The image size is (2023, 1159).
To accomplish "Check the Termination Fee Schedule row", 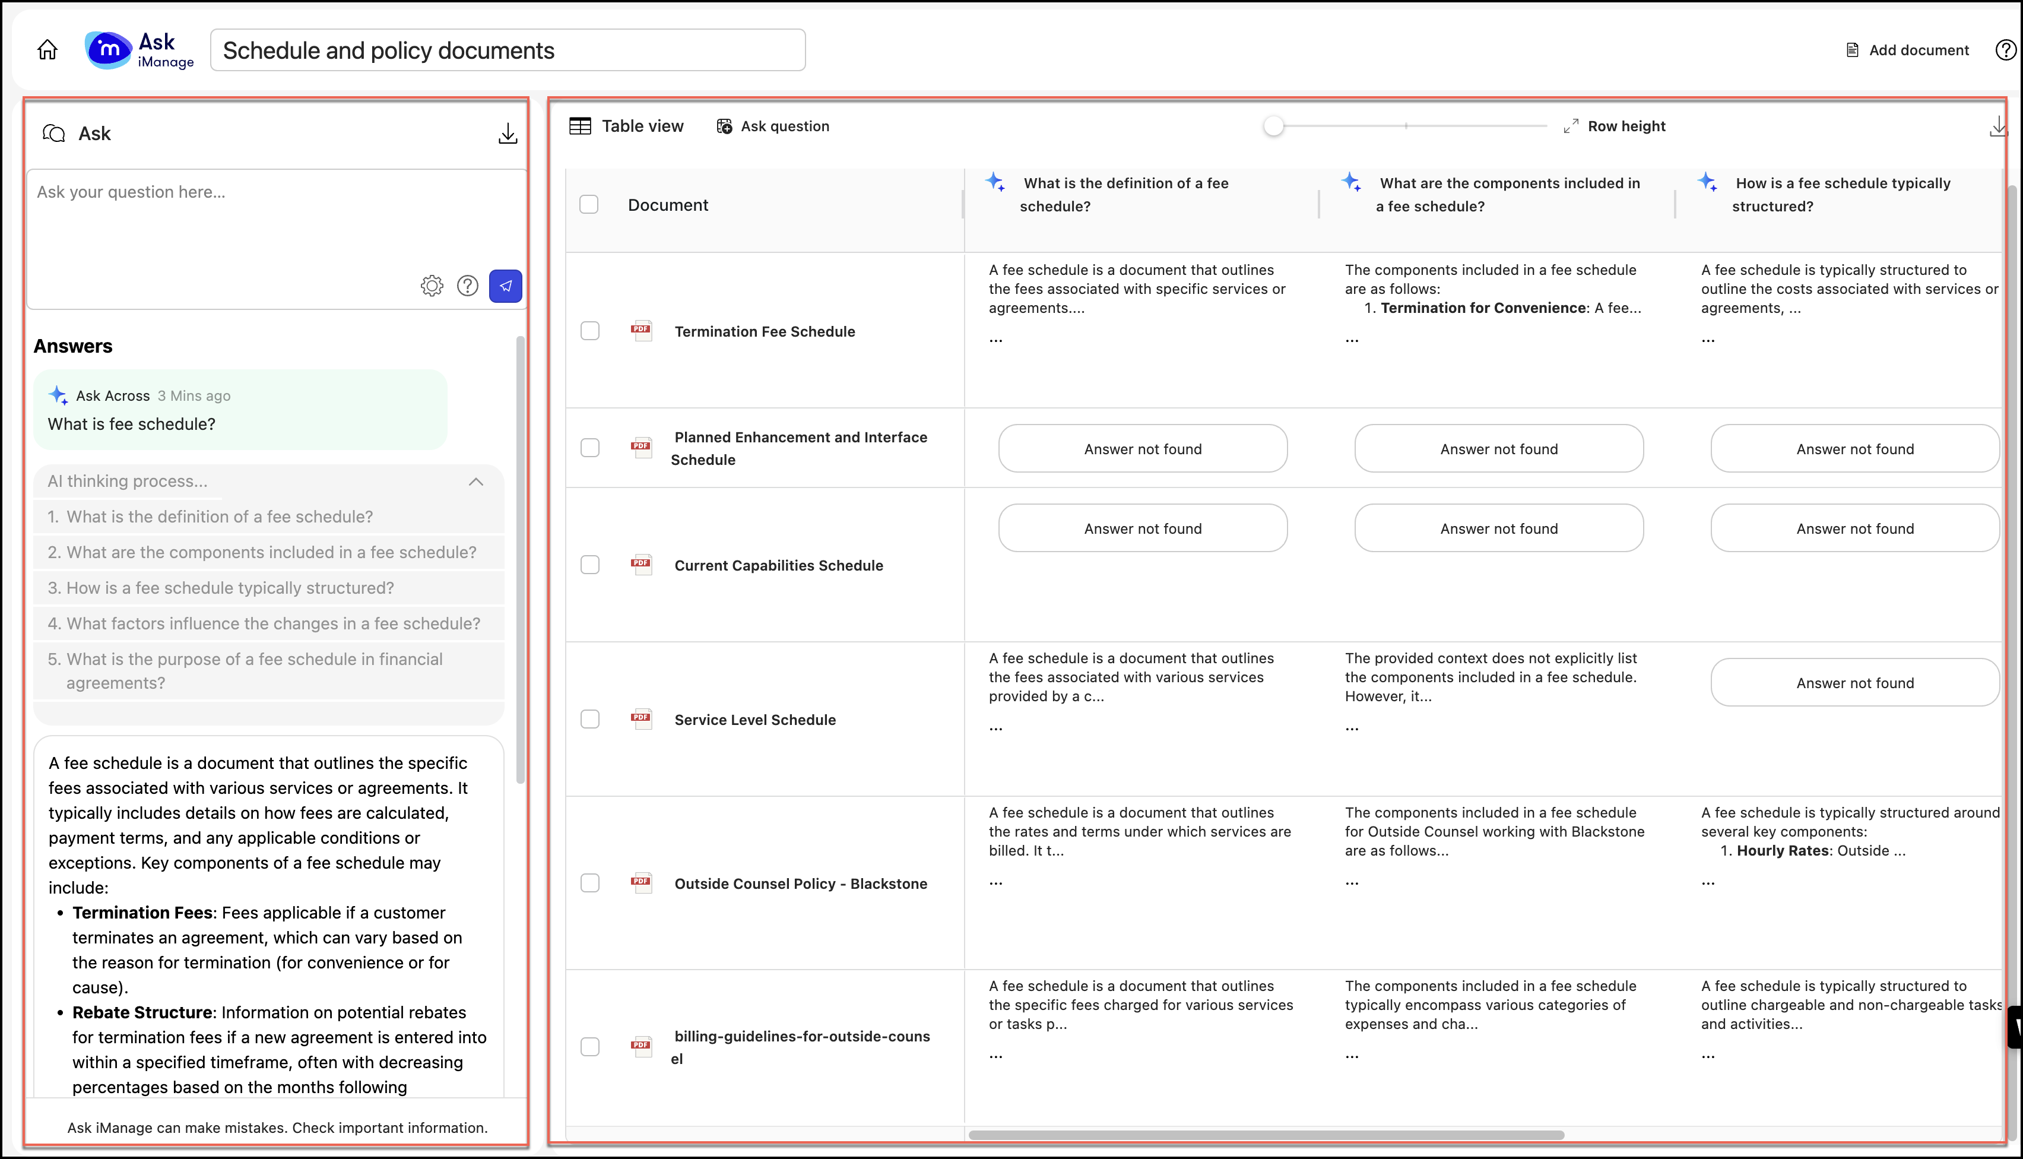I will [589, 330].
